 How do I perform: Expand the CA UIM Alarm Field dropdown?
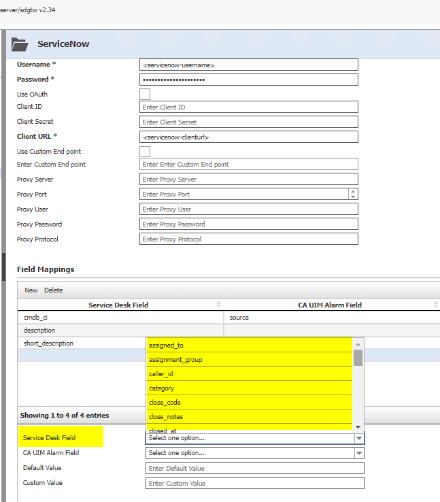pos(255,453)
